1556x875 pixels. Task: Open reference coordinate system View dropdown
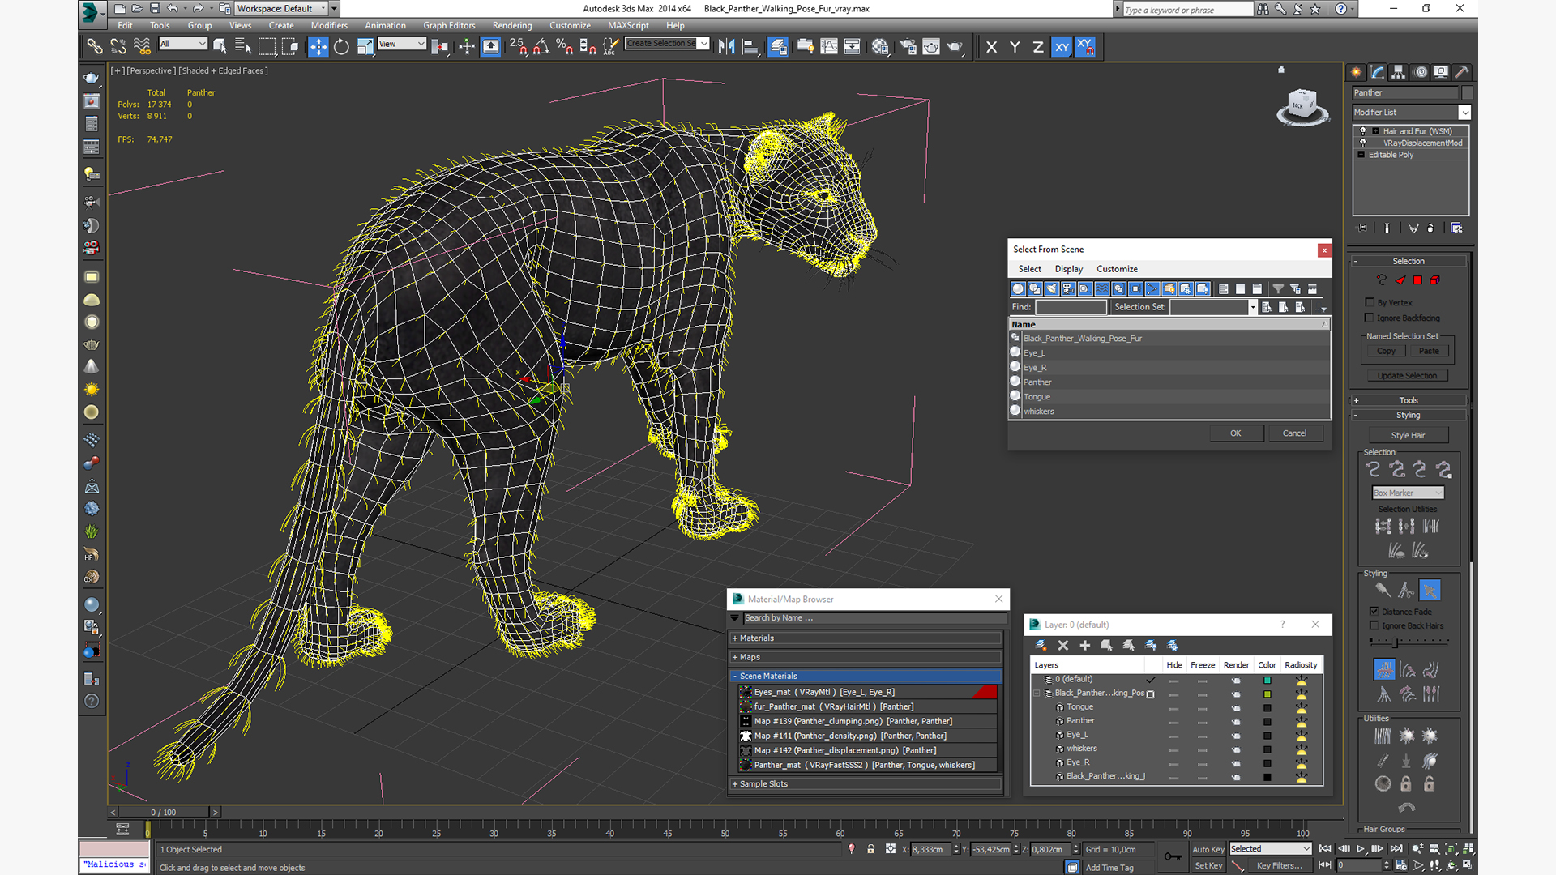tap(402, 44)
